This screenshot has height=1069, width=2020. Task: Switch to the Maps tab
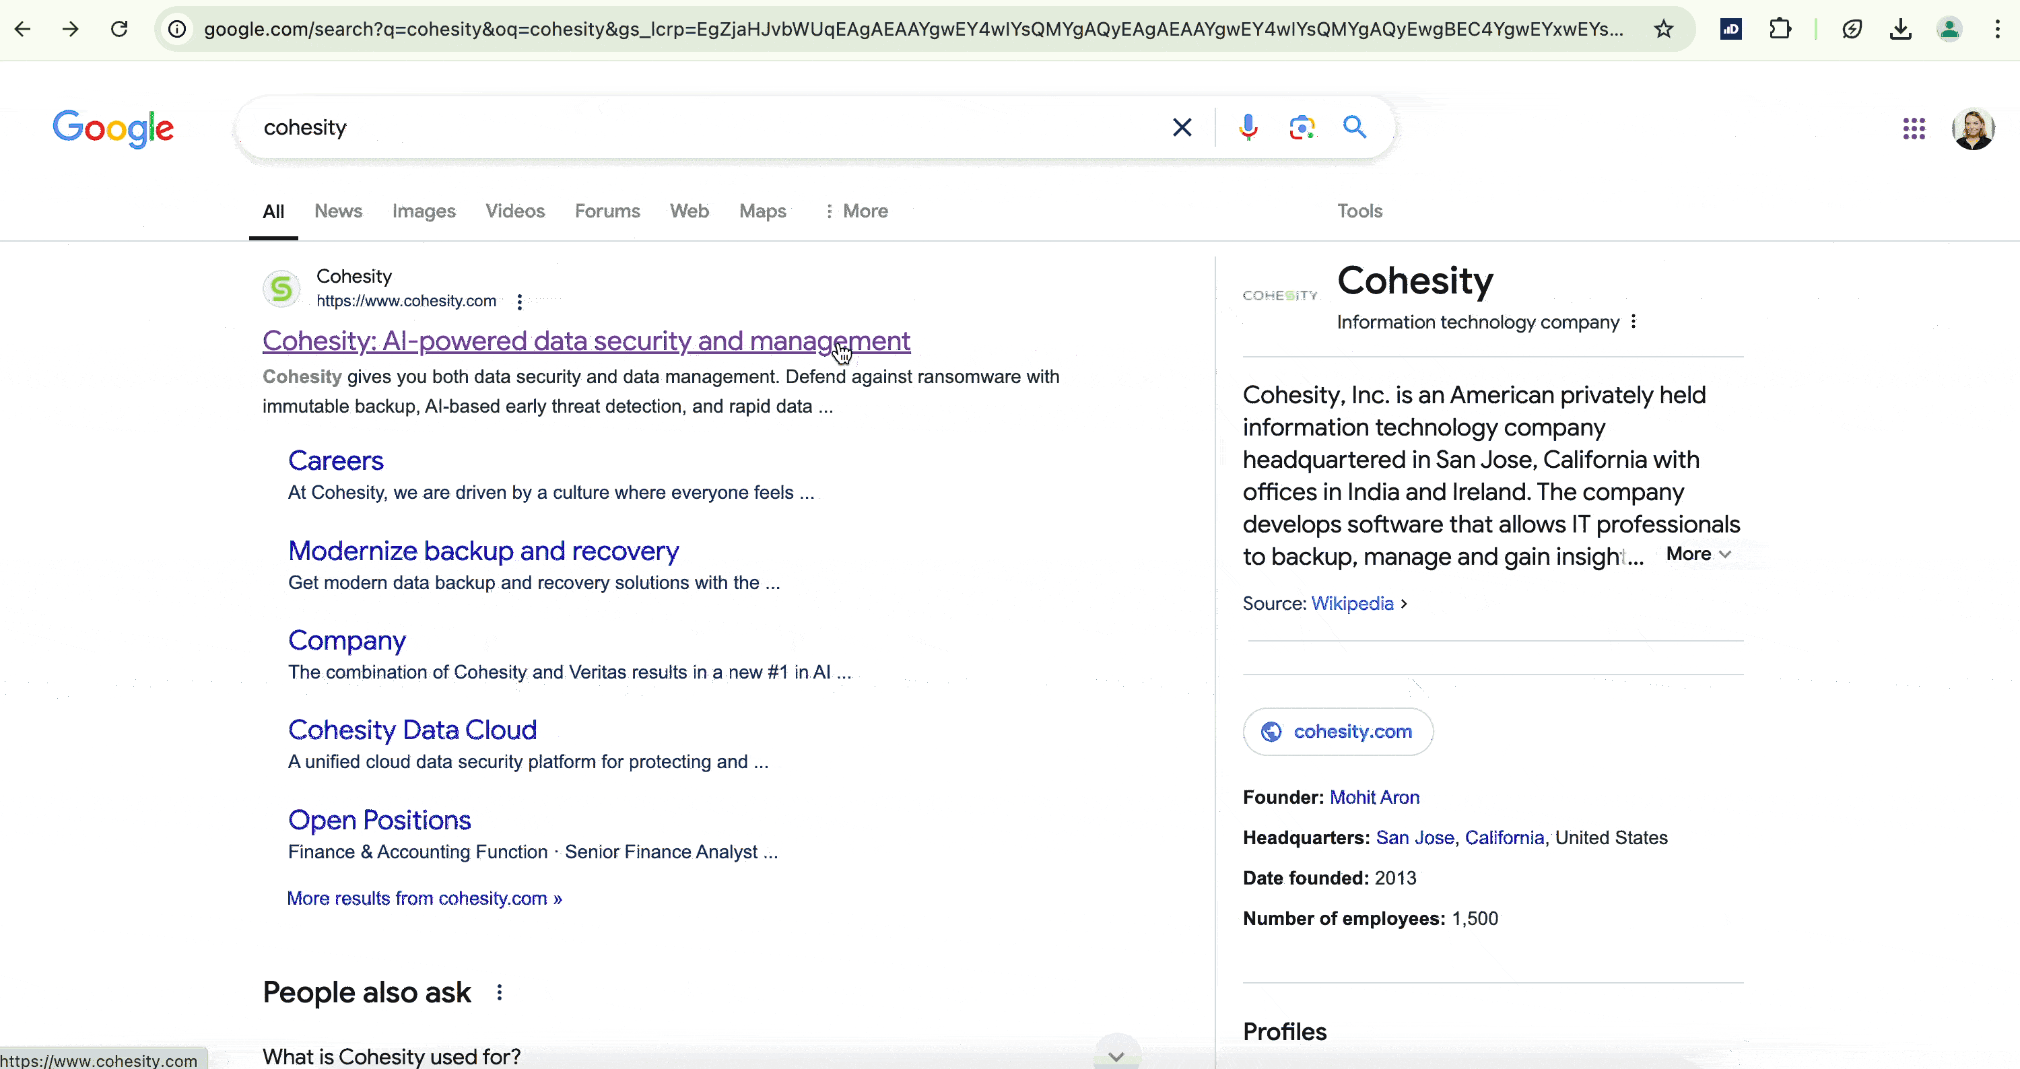coord(762,211)
